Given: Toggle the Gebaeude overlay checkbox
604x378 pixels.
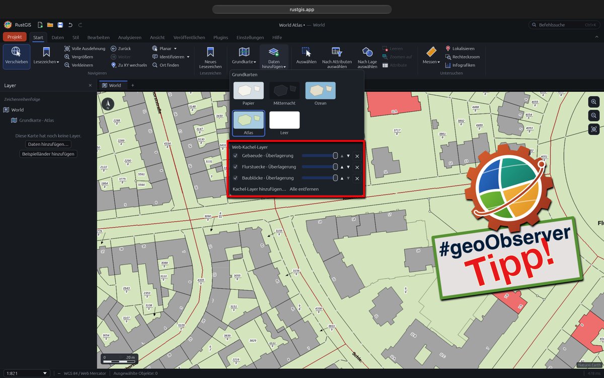Looking at the screenshot, I should tap(235, 156).
